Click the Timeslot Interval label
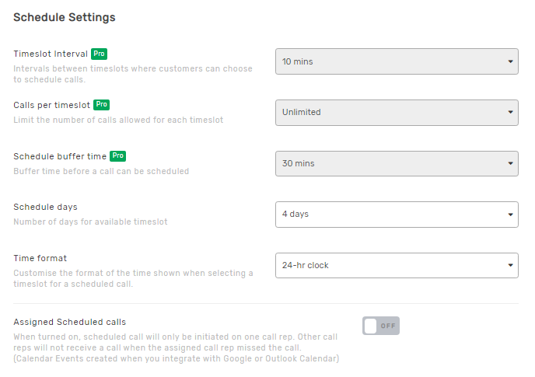 (51, 54)
